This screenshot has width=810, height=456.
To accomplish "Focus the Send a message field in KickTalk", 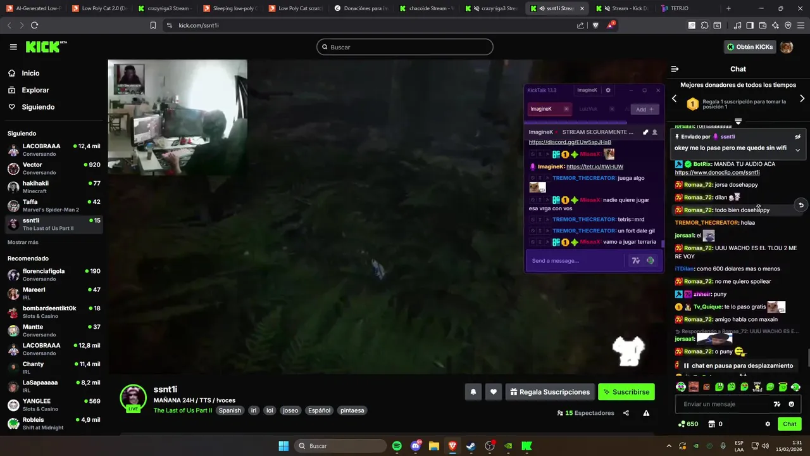I will (x=576, y=261).
